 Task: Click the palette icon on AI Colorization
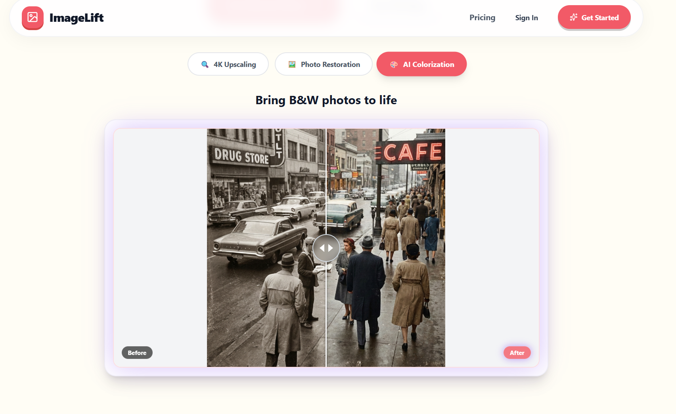tap(394, 64)
